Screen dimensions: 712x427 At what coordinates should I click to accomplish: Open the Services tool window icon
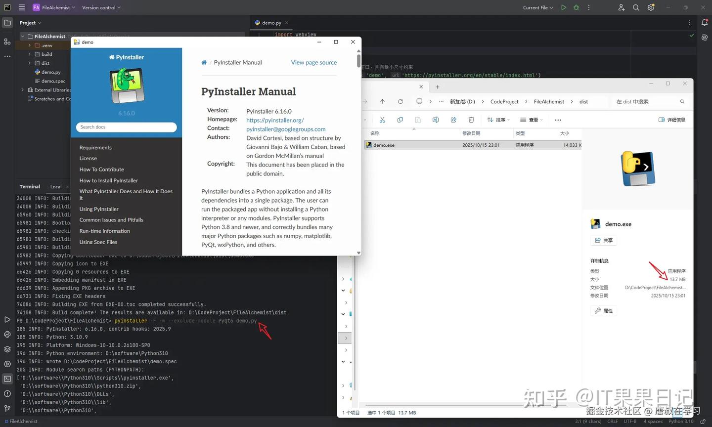tap(7, 364)
